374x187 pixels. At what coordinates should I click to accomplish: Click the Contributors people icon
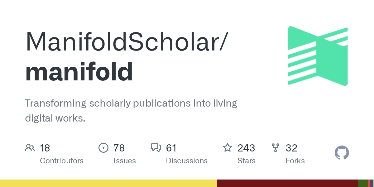pos(30,148)
